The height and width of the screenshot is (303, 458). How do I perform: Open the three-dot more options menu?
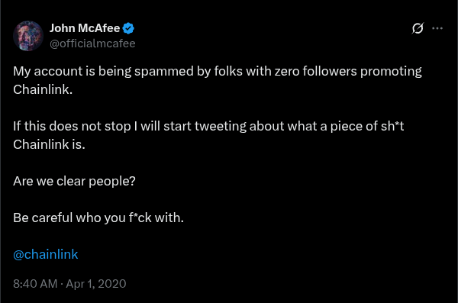[437, 28]
